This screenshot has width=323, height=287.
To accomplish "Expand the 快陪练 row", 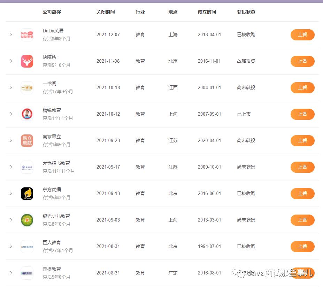I will 11,61.
